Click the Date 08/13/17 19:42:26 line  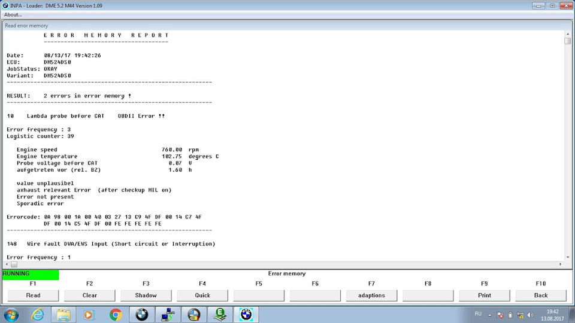54,55
